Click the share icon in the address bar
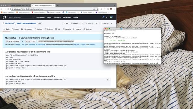This screenshot has height=109, width=193. 94,9
